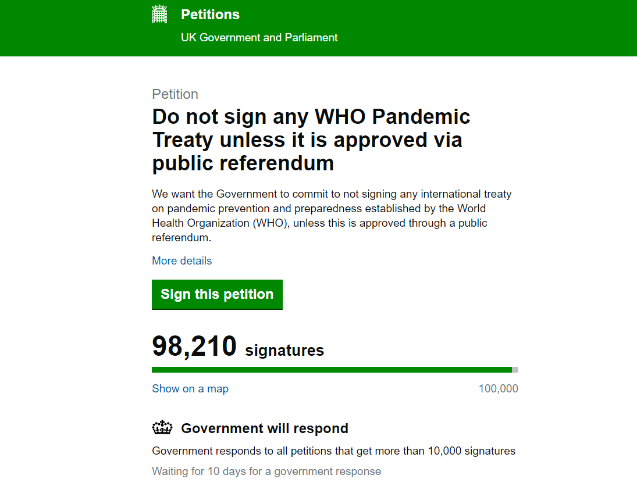Click the Waiting for 10 days status text
The width and height of the screenshot is (637, 486).
[x=266, y=471]
